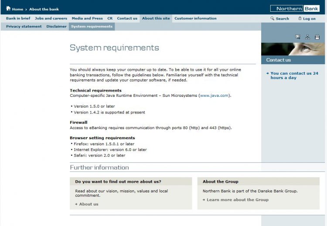Click the 'Contact us' sidebar heading
The width and height of the screenshot is (327, 226).
pyautogui.click(x=279, y=60)
